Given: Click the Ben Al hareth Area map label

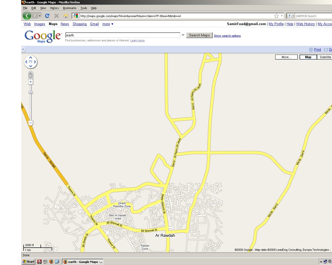Looking at the screenshot, I should tap(118, 217).
